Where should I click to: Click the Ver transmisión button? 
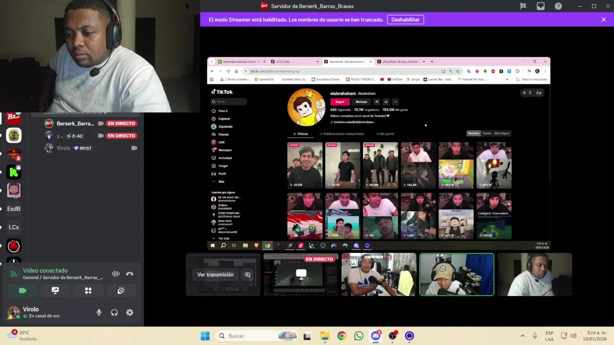point(215,275)
